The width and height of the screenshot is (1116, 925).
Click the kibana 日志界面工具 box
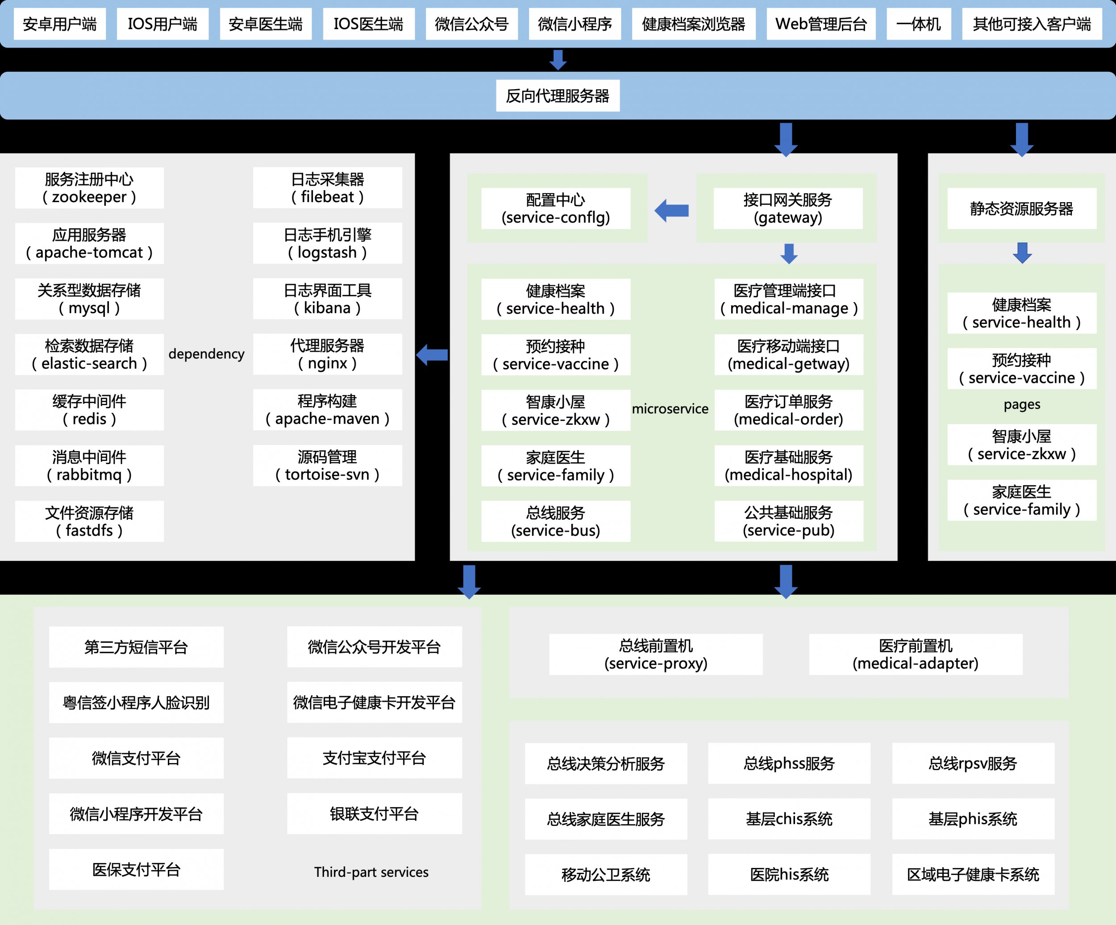click(327, 299)
